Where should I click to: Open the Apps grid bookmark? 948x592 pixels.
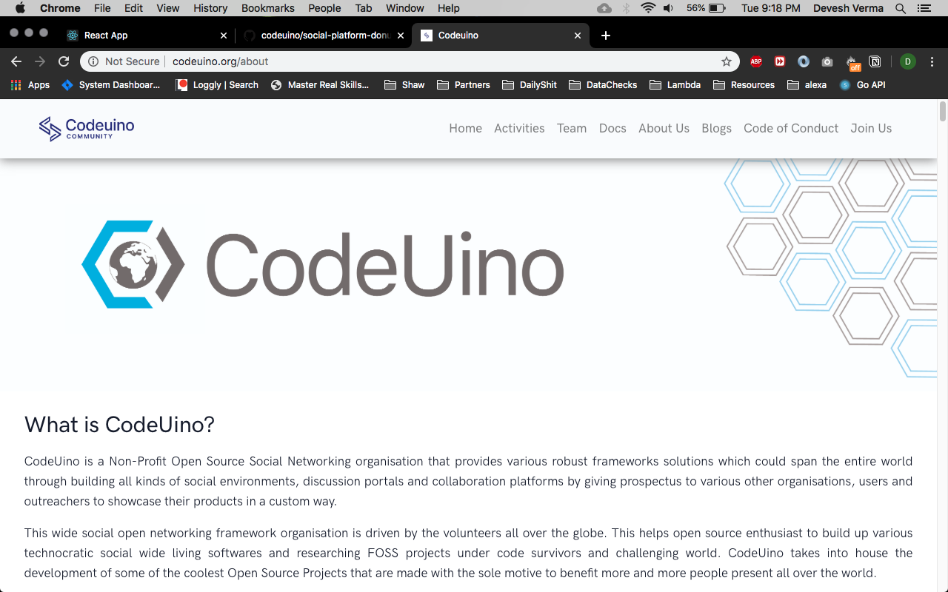pyautogui.click(x=30, y=85)
